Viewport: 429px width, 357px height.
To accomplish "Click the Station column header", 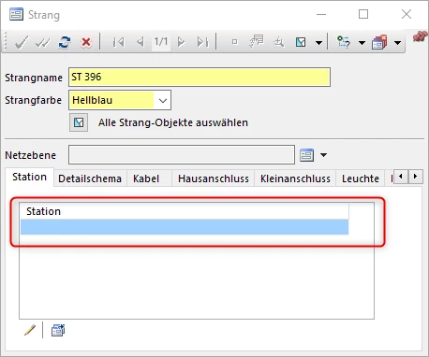I will pyautogui.click(x=185, y=211).
